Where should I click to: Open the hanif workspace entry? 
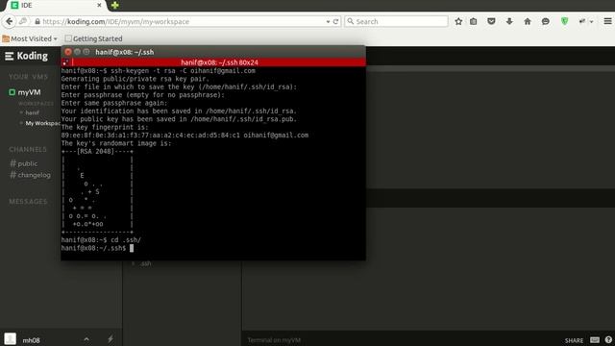[32, 112]
